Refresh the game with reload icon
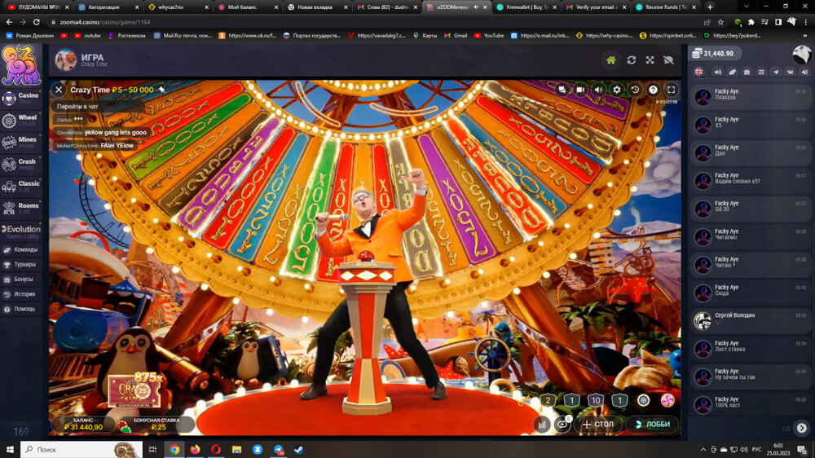Screen dimensions: 815x458 (x=631, y=60)
